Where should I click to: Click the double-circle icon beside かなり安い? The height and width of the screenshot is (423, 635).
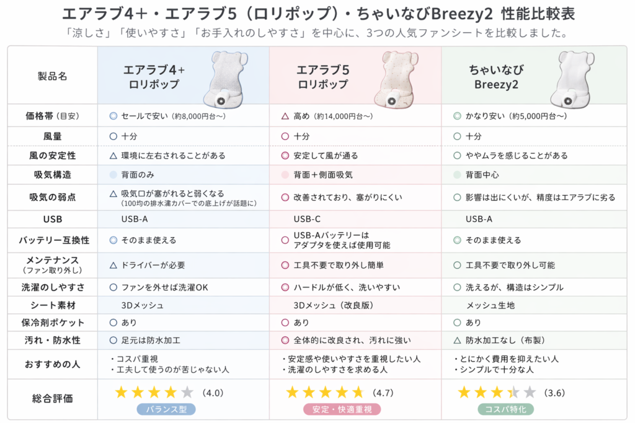[x=458, y=116]
